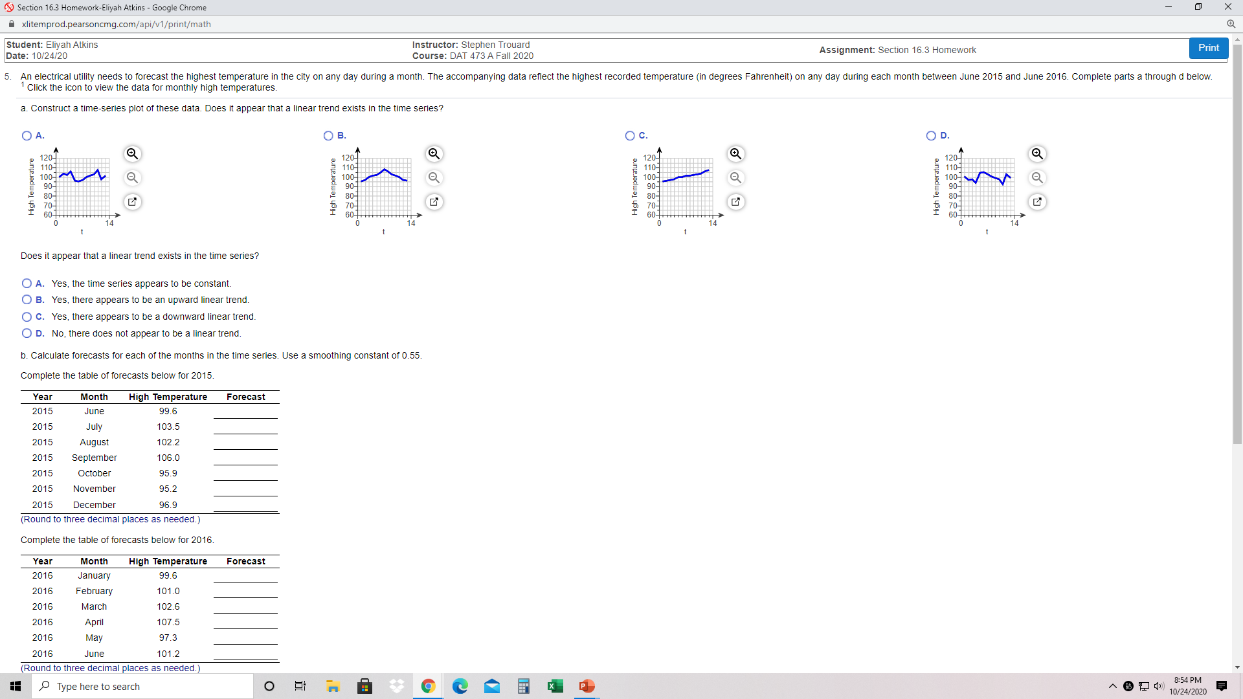Click forecast field for June 2015

click(245, 412)
